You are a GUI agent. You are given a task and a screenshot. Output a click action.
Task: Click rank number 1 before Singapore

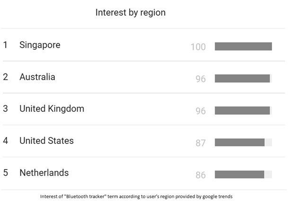click(x=5, y=45)
